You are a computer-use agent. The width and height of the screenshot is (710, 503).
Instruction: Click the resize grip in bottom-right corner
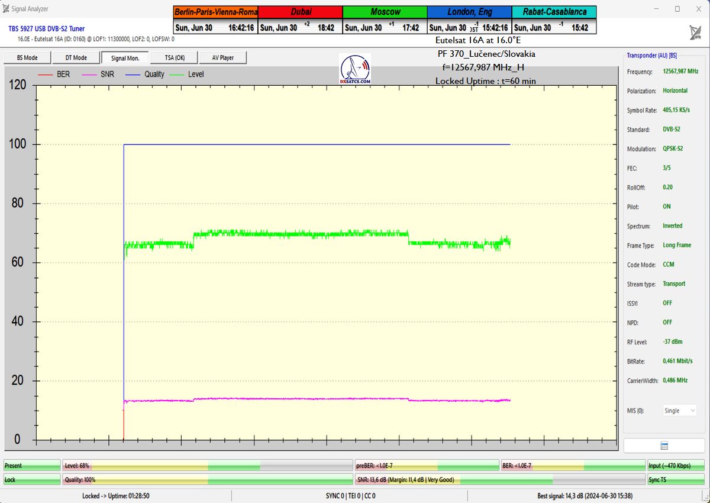(x=706, y=499)
